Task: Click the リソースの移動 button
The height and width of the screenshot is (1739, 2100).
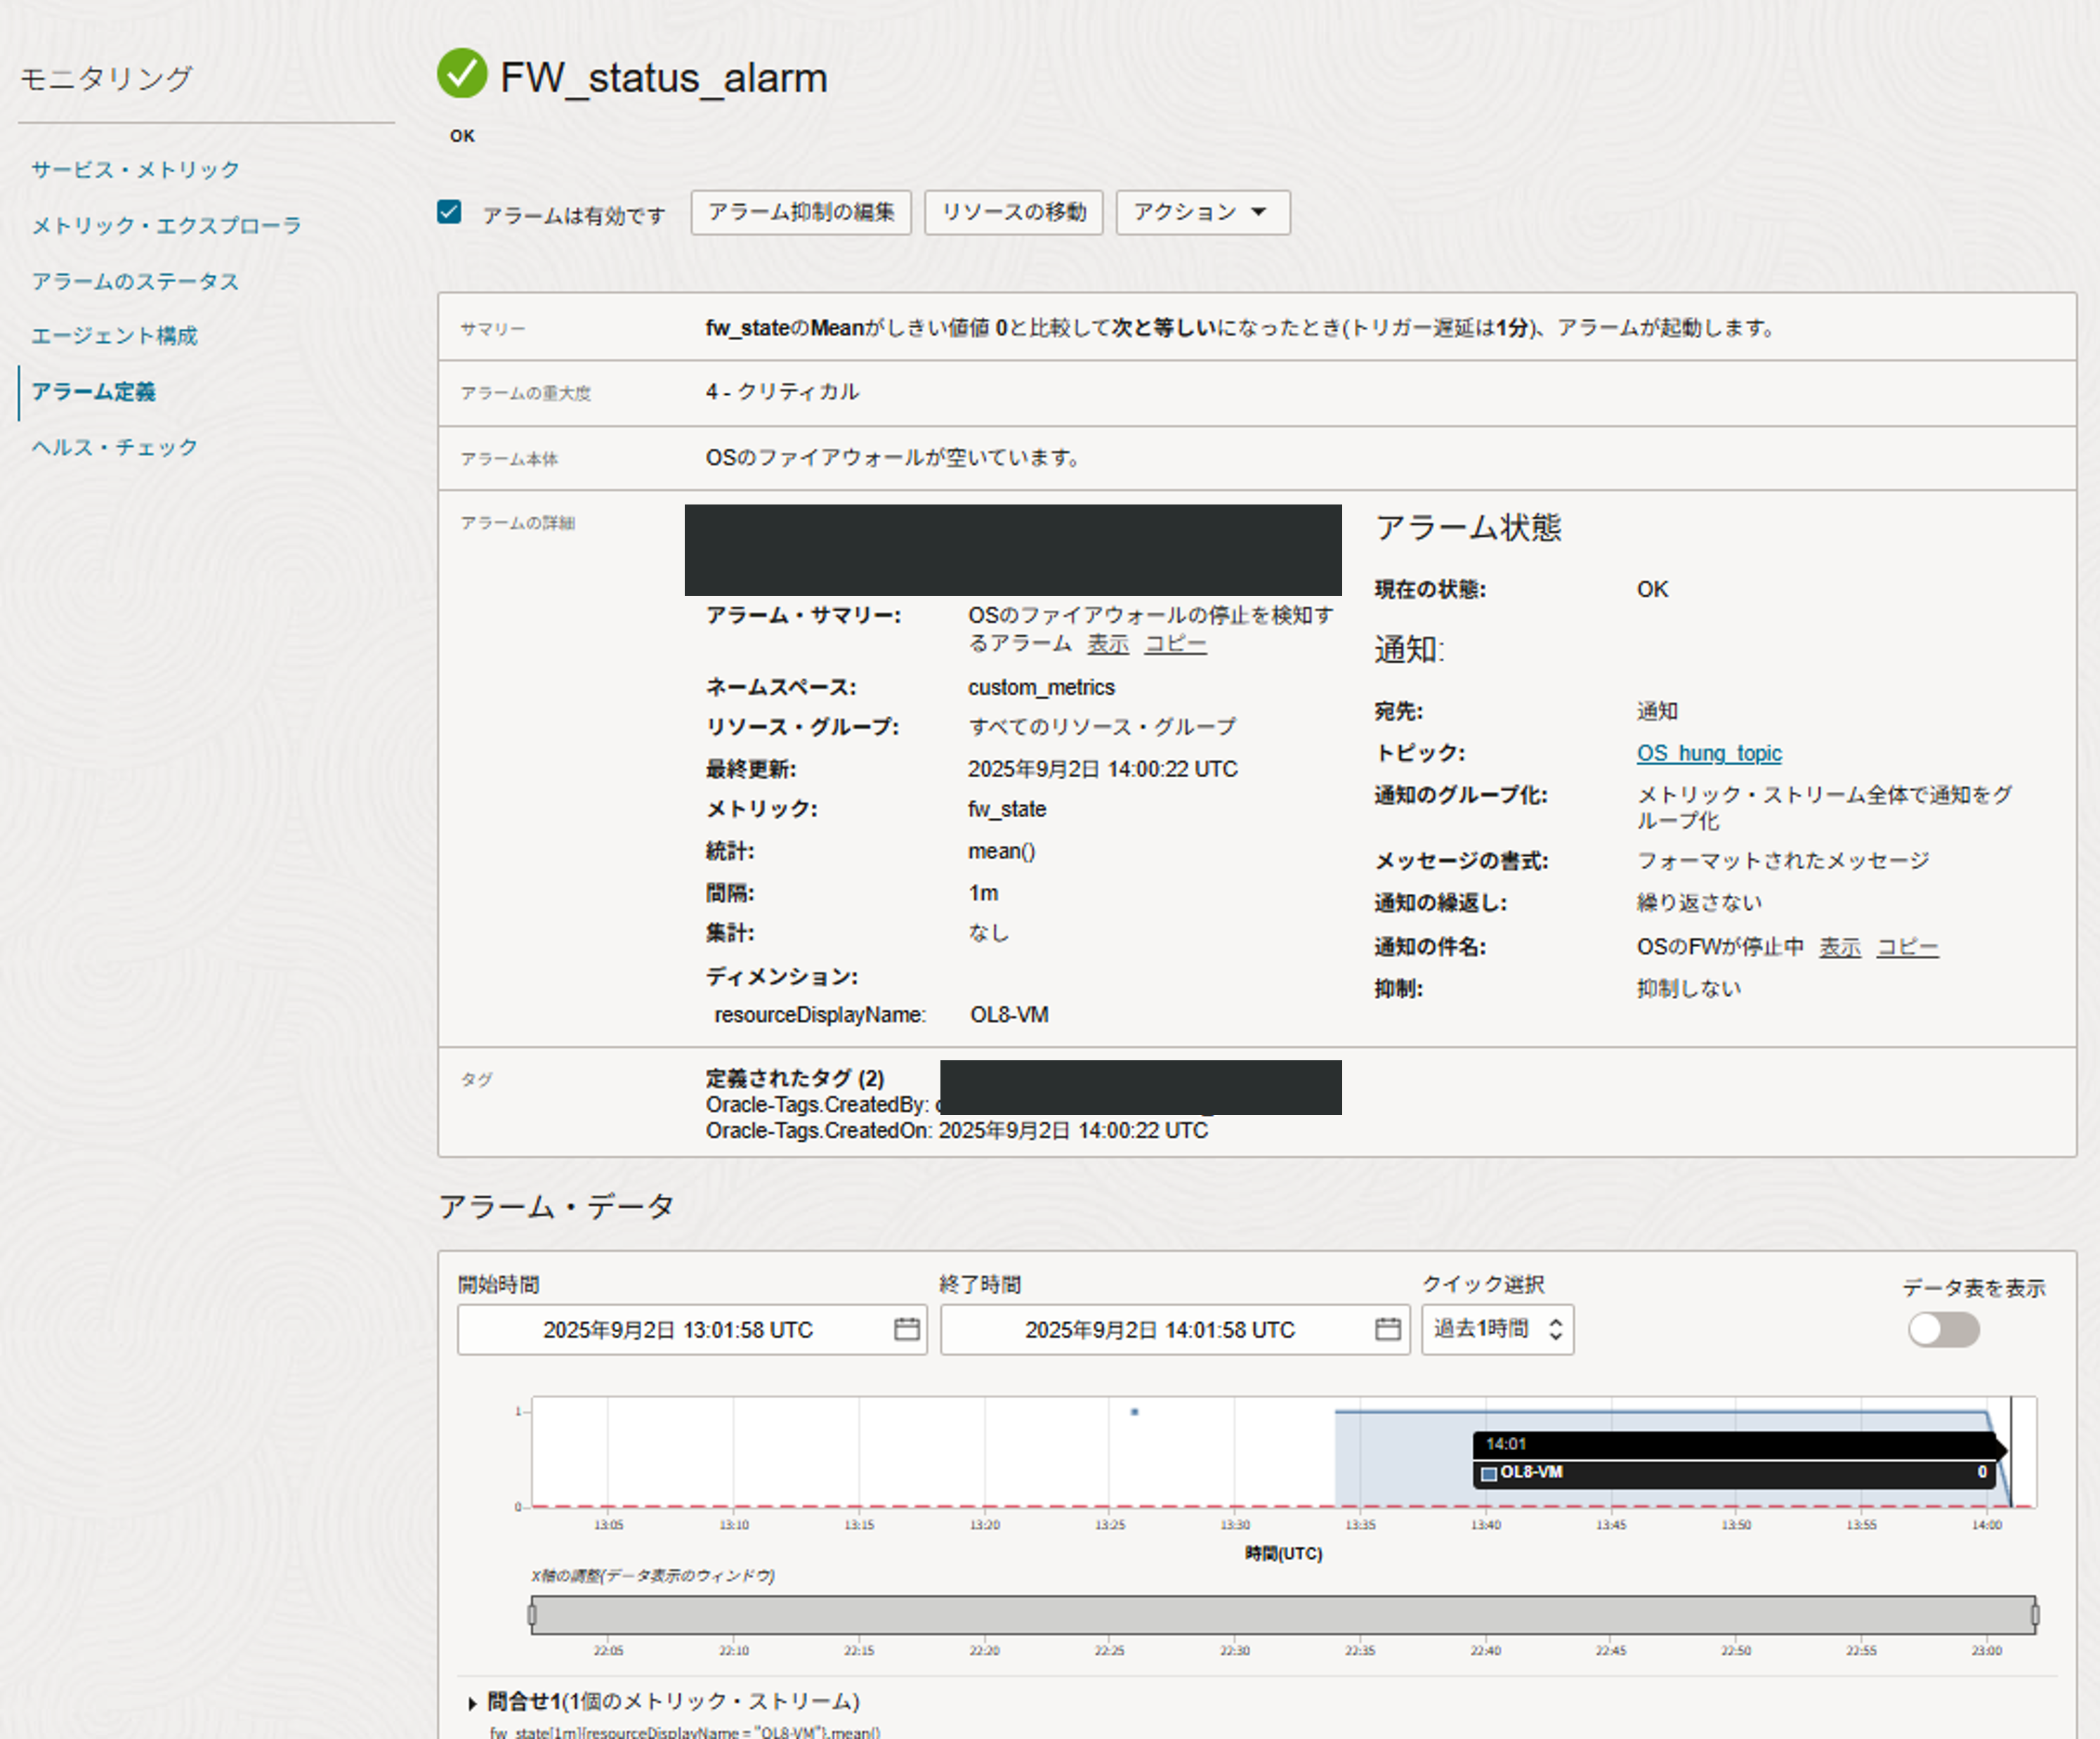Action: [x=1013, y=212]
